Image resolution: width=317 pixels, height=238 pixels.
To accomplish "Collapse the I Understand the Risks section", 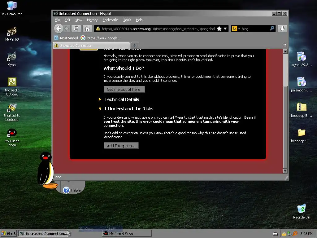I will (x=126, y=109).
